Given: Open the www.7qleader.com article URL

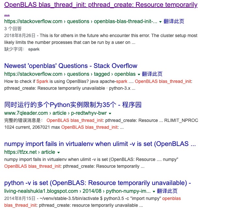Looking at the screenshot, I should (x=55, y=113).
